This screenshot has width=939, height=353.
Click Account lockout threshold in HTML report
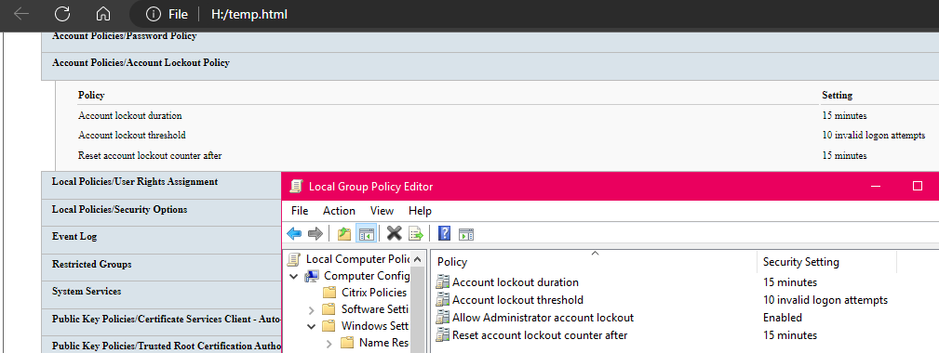[x=132, y=136]
